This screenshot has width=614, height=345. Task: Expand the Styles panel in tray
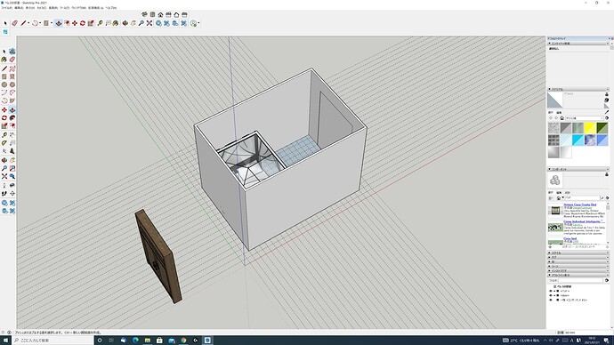(x=578, y=253)
